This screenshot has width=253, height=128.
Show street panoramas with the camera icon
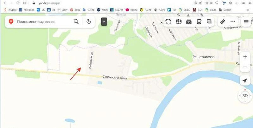tap(189, 22)
